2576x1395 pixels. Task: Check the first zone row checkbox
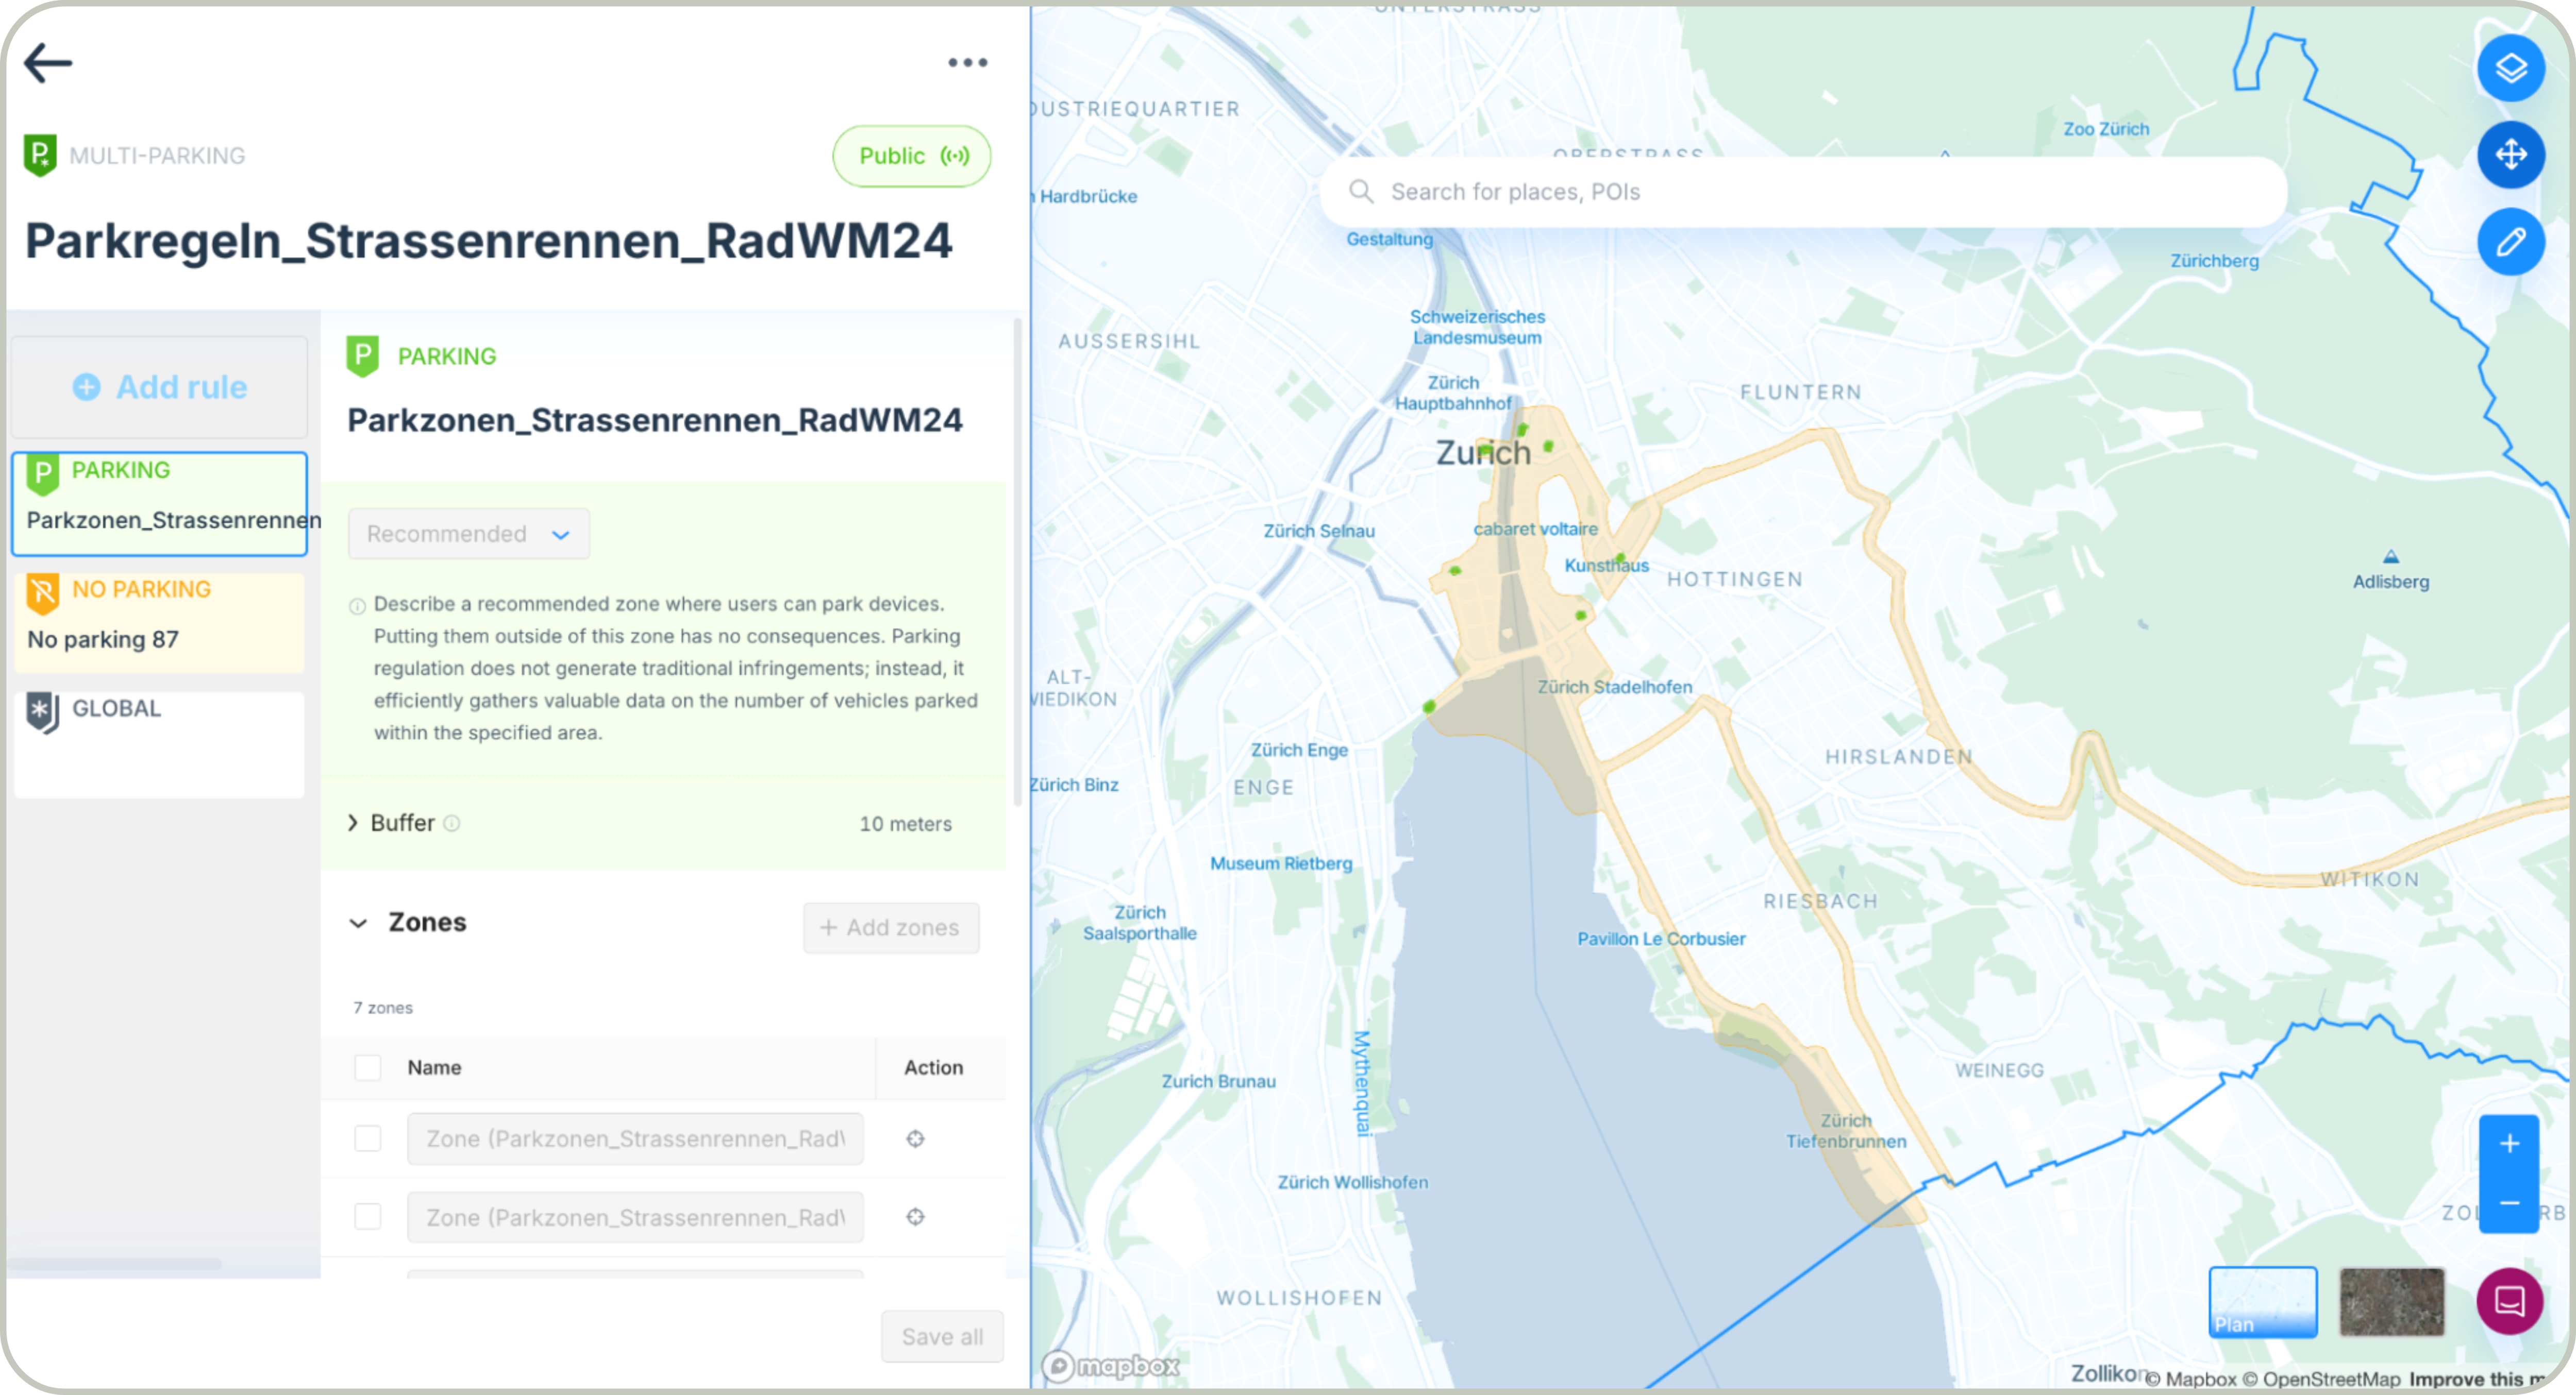pos(368,1138)
